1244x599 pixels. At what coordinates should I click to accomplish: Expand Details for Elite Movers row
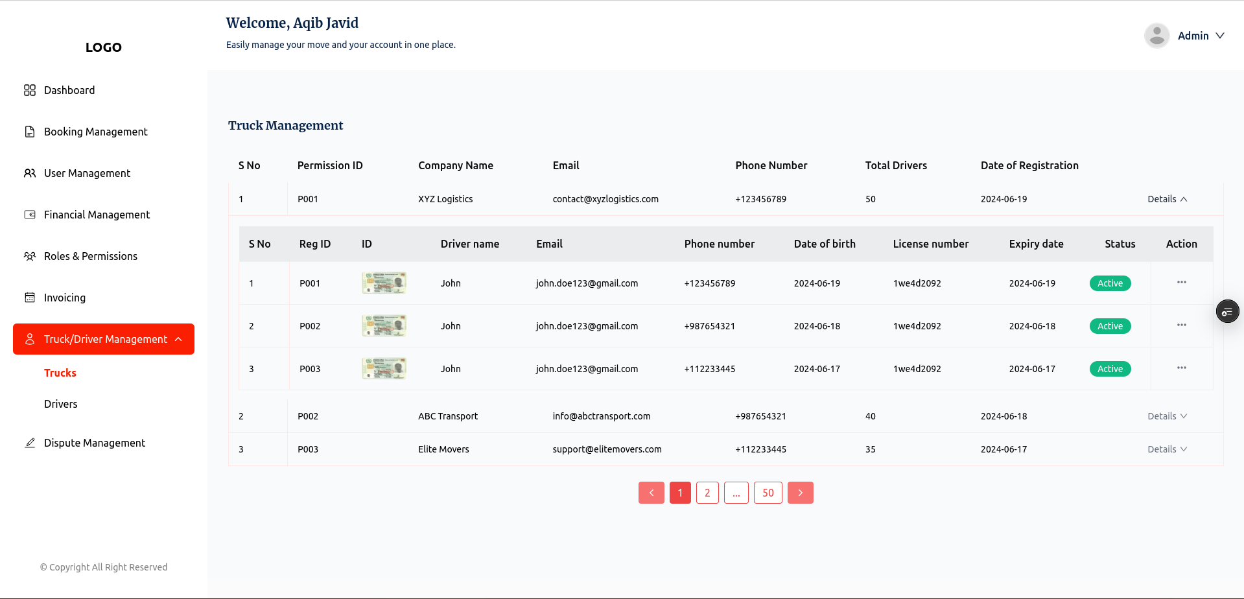point(1167,449)
